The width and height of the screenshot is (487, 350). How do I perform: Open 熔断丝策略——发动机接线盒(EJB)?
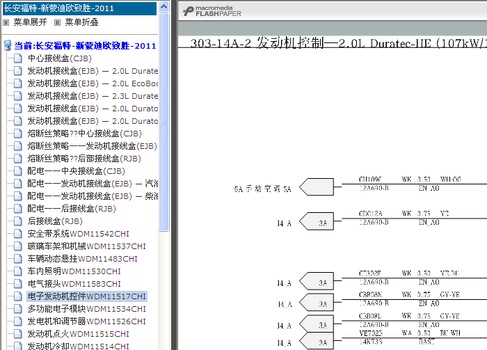(x=93, y=146)
